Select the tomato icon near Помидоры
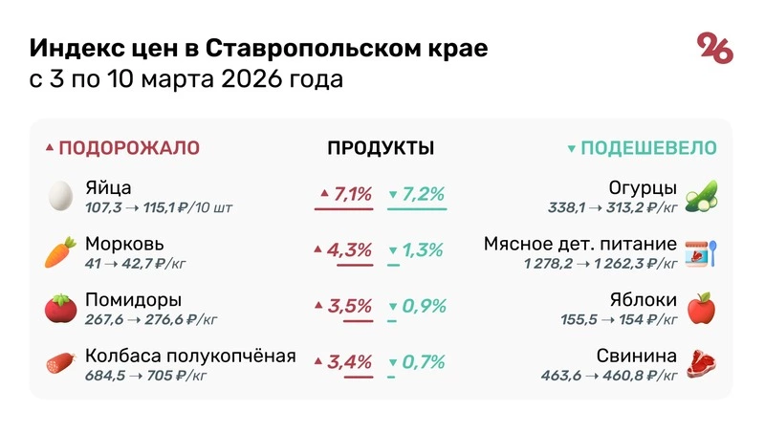 [60, 308]
